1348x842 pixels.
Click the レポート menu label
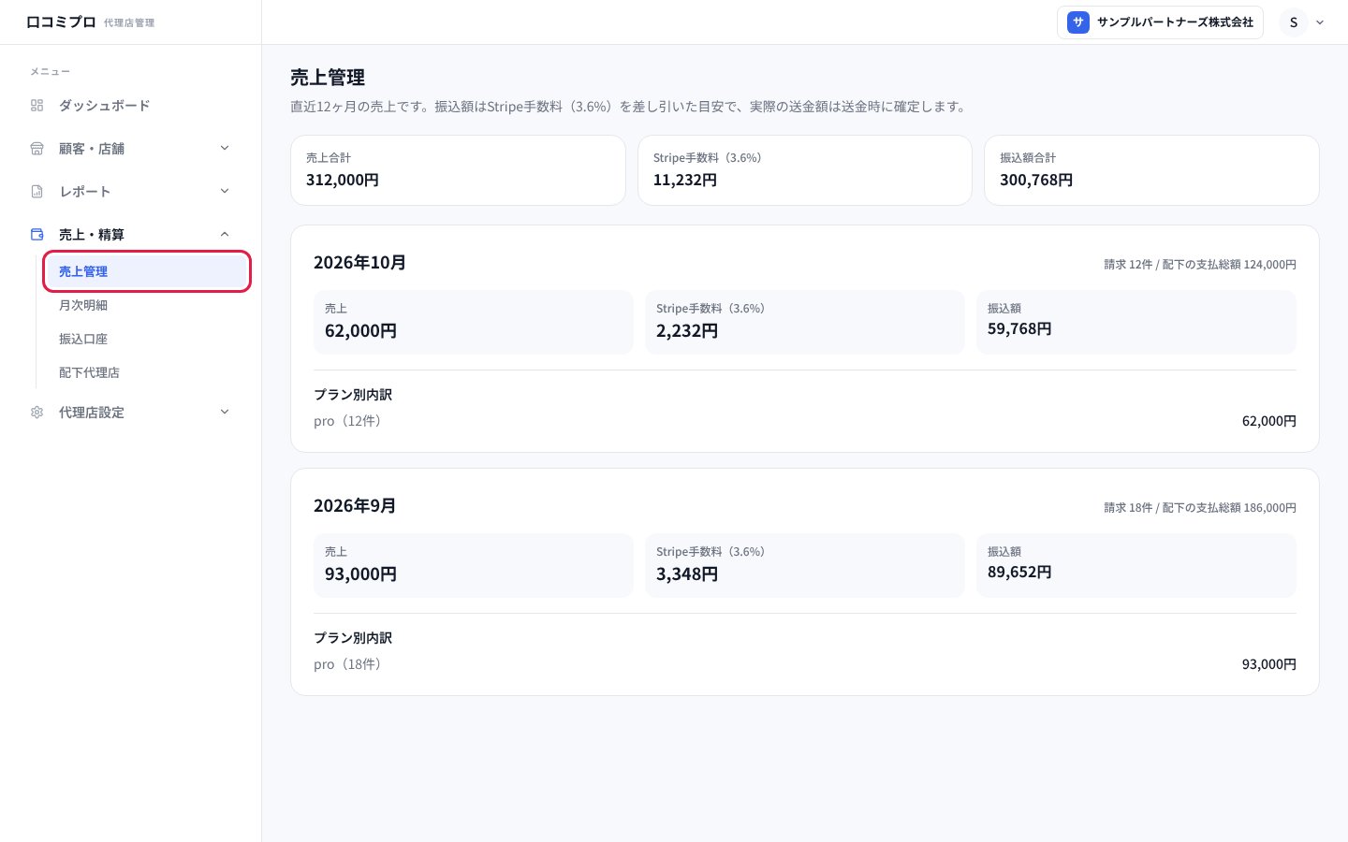(x=85, y=192)
